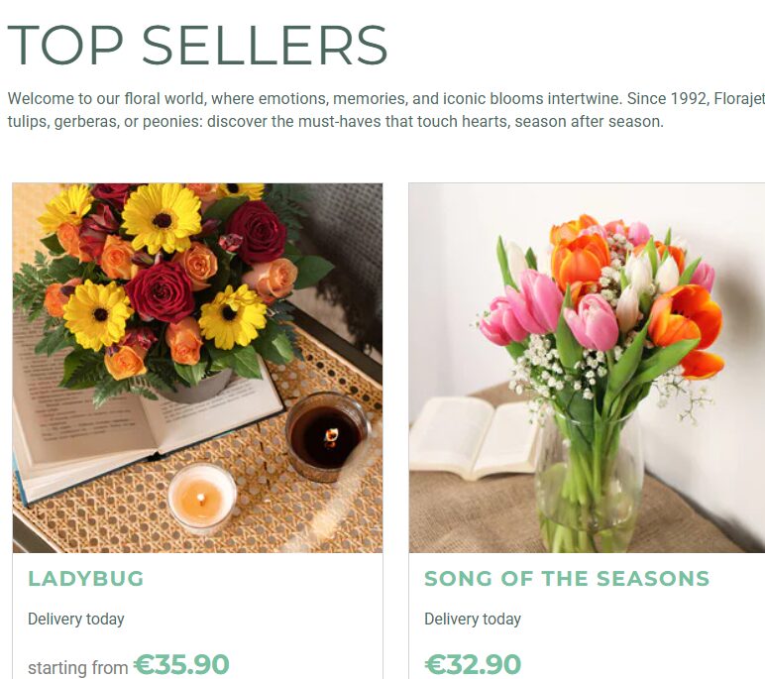Click the LADYBUG product title

click(x=86, y=579)
